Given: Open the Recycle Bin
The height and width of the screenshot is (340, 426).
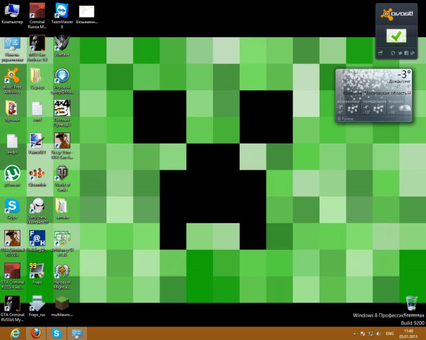Looking at the screenshot, I should [x=412, y=304].
